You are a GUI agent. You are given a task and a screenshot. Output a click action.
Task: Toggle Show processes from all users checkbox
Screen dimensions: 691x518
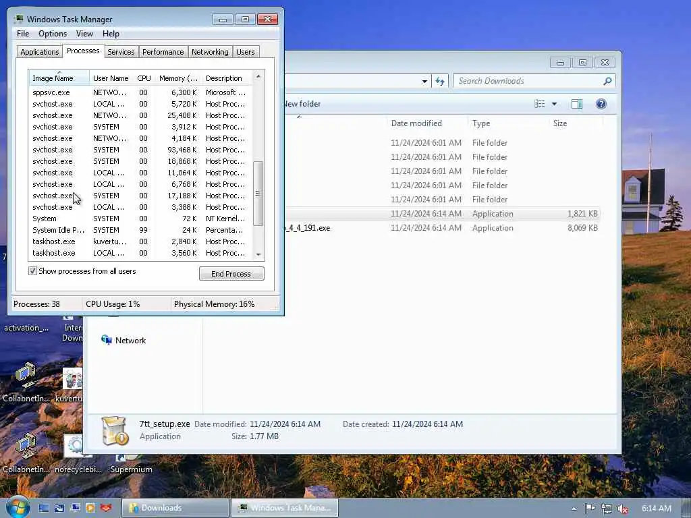[32, 271]
